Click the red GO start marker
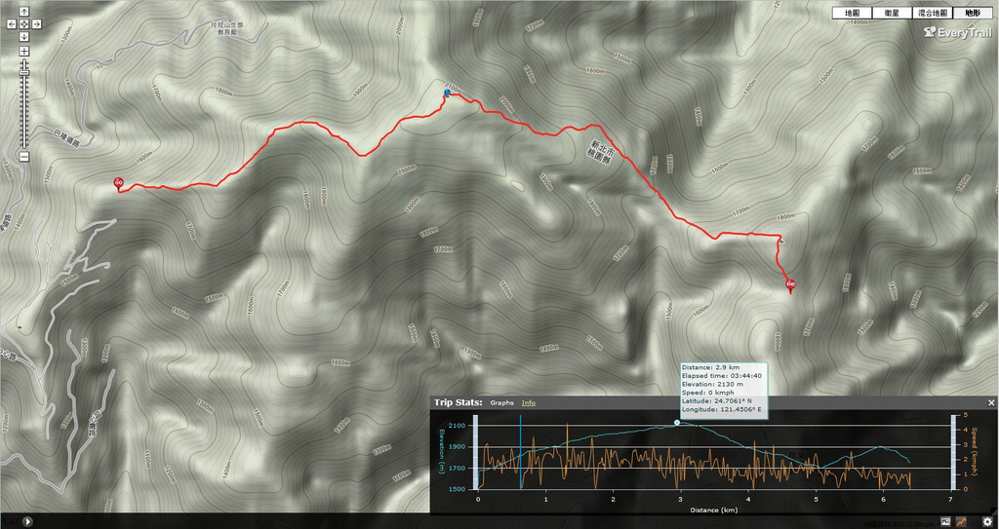 (118, 184)
